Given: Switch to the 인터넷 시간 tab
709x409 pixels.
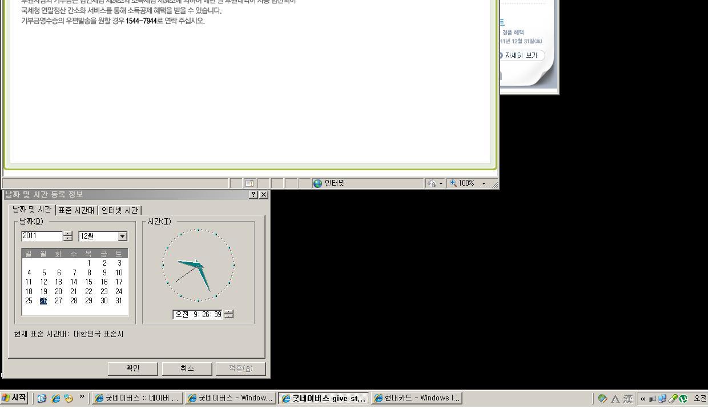Looking at the screenshot, I should coord(120,210).
